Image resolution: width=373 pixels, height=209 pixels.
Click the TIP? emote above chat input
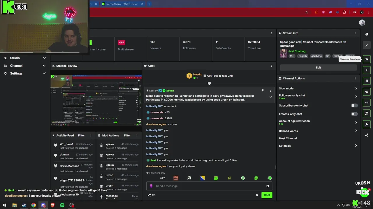click(162, 178)
